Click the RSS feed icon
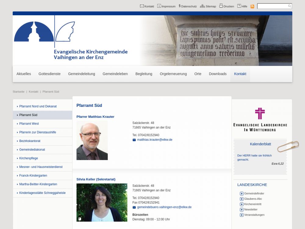Image resolution: width=305 pixels, height=229 pixels. click(x=252, y=6)
